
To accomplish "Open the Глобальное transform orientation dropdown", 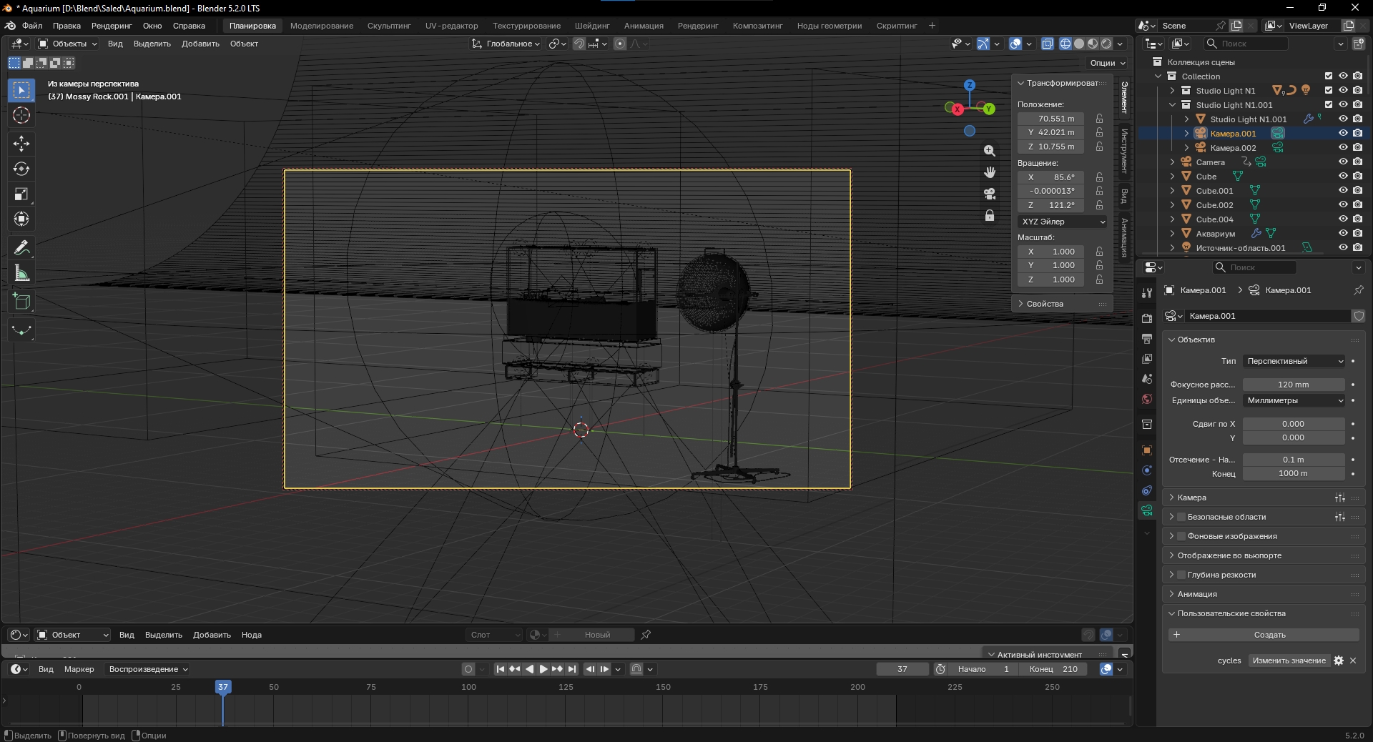I will (506, 44).
